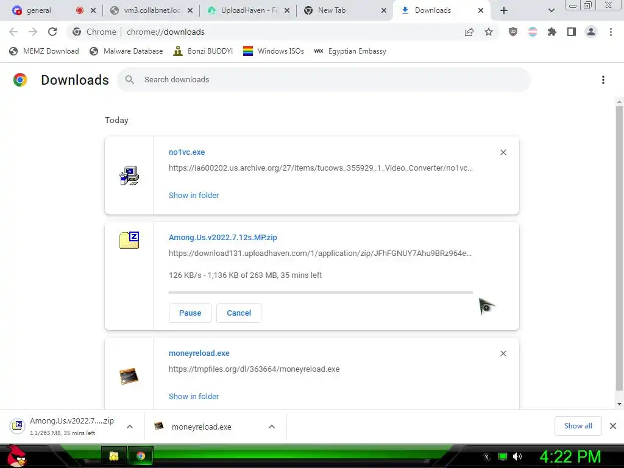Open the Angry Birds start button
The image size is (624, 468).
coord(16,456)
